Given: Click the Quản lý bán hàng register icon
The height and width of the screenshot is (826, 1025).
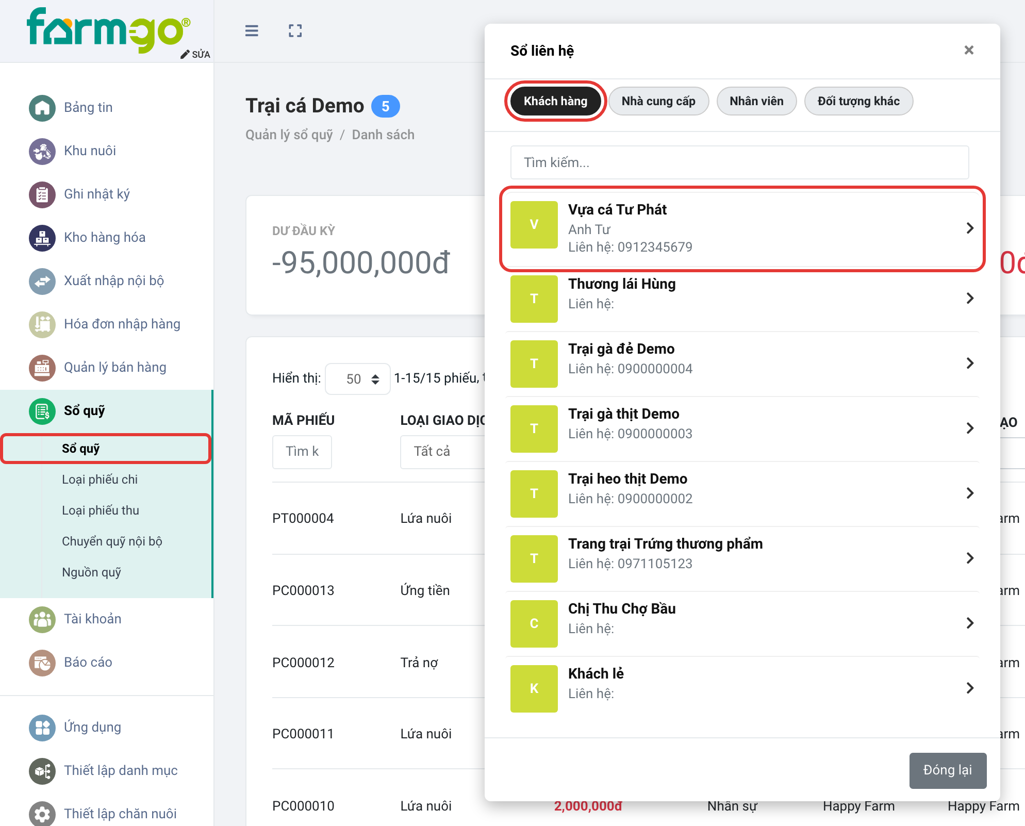Looking at the screenshot, I should point(42,368).
